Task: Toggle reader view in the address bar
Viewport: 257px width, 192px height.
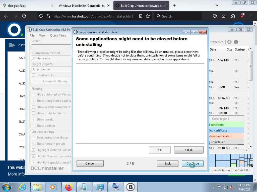Action: [141, 16]
